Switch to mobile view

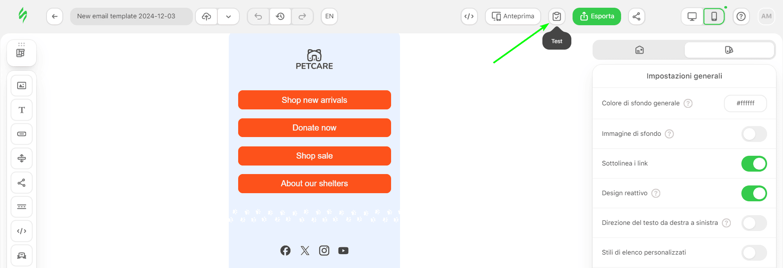coord(714,17)
